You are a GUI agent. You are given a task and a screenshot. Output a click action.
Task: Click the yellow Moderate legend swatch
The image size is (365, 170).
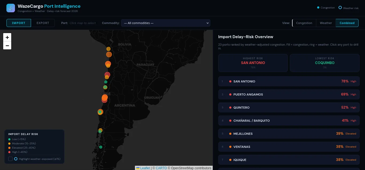click(9, 144)
